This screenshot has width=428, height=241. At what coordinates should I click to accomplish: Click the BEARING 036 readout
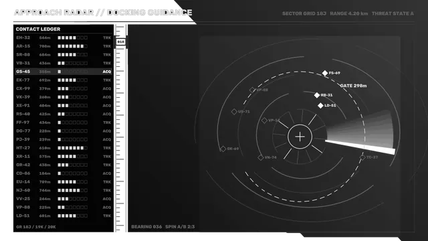pyautogui.click(x=146, y=227)
